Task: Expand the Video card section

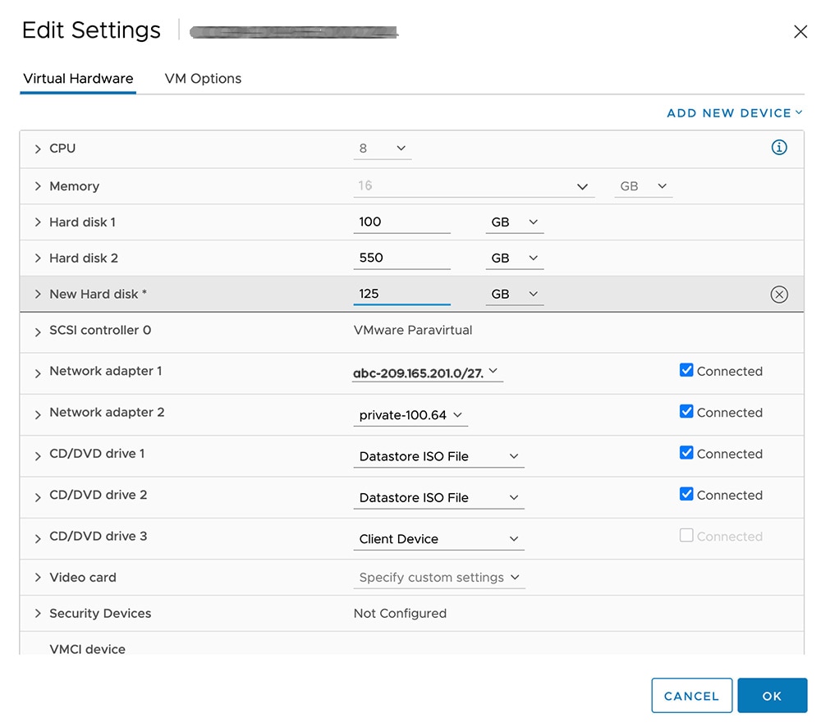Action: coord(38,578)
